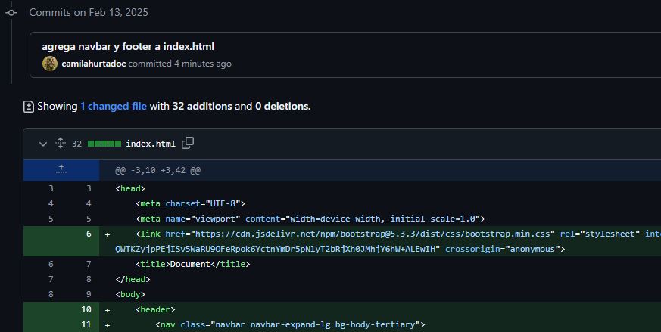Click the meta viewport code line

coord(310,219)
